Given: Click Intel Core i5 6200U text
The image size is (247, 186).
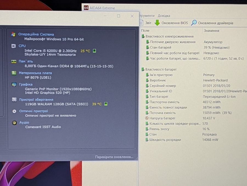Looking at the screenshot, I should pyautogui.click(x=50, y=51).
